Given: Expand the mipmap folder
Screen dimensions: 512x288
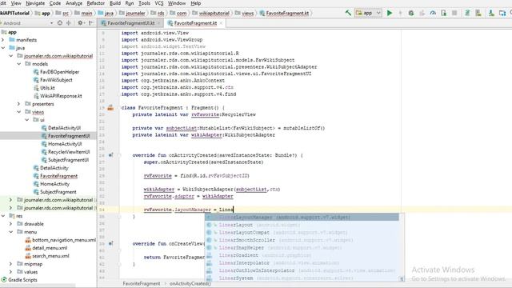Looking at the screenshot, I should point(10,264).
